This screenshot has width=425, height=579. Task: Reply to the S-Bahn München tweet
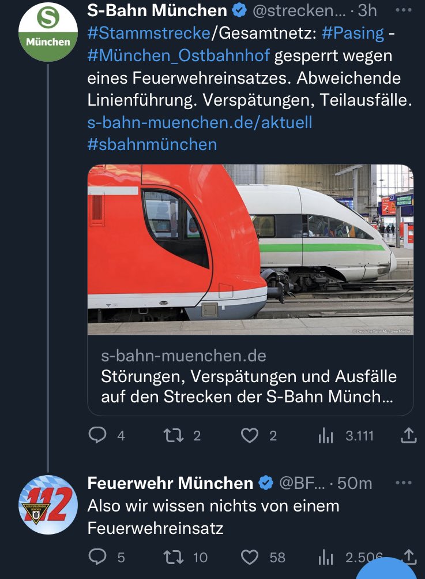(98, 436)
